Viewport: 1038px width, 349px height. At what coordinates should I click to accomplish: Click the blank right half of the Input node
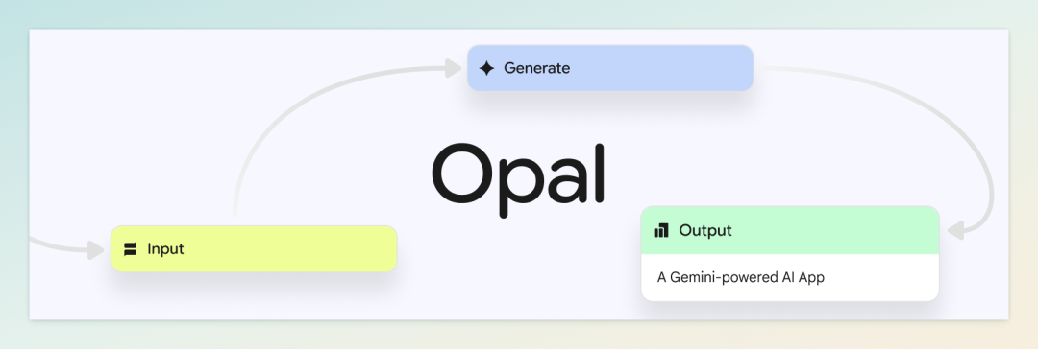tap(325, 249)
